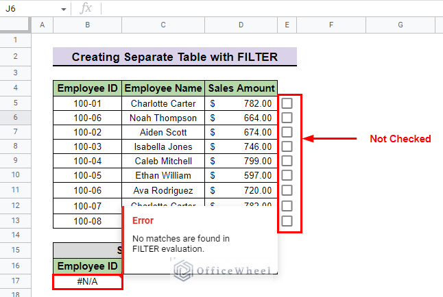This screenshot has width=443, height=297.
Task: Select the row 6 header
Action: point(15,117)
